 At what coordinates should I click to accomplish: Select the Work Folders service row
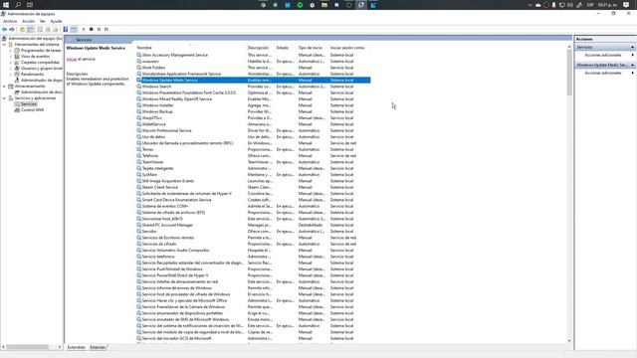pos(254,68)
